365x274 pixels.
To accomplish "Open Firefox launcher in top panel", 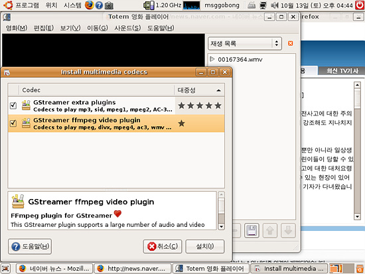I will 89,5.
